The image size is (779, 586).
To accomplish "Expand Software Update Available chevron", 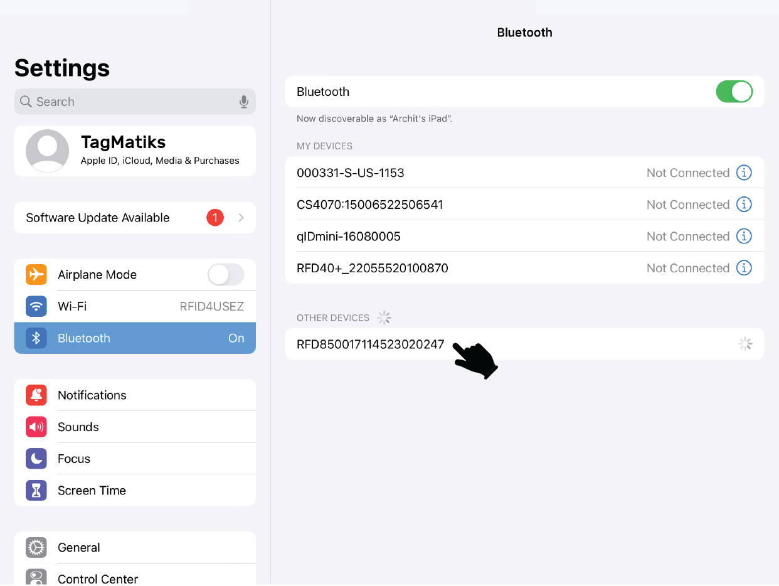I will (x=241, y=218).
